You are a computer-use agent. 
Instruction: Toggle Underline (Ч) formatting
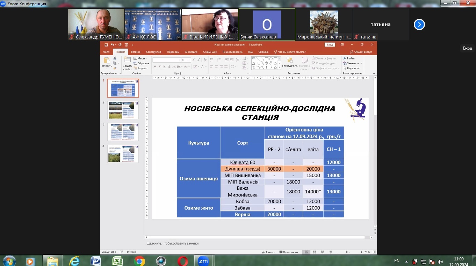pyautogui.click(x=164, y=66)
